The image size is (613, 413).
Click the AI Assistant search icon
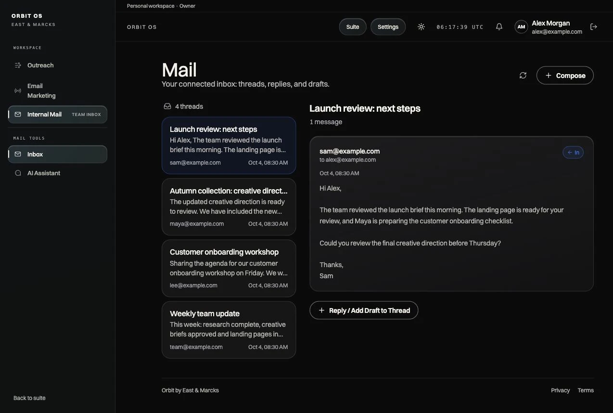pyautogui.click(x=18, y=173)
